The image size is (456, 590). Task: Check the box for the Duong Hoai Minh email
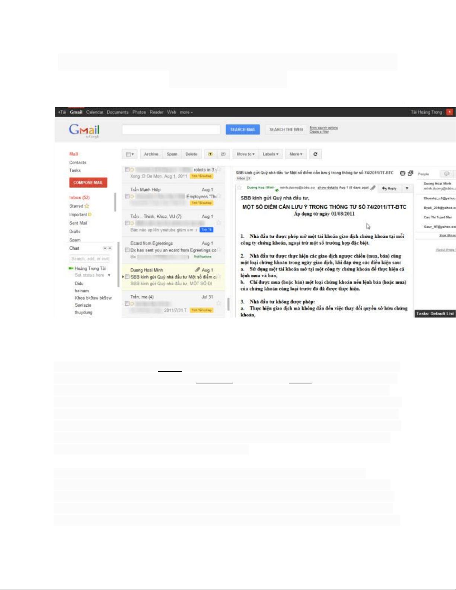click(127, 277)
